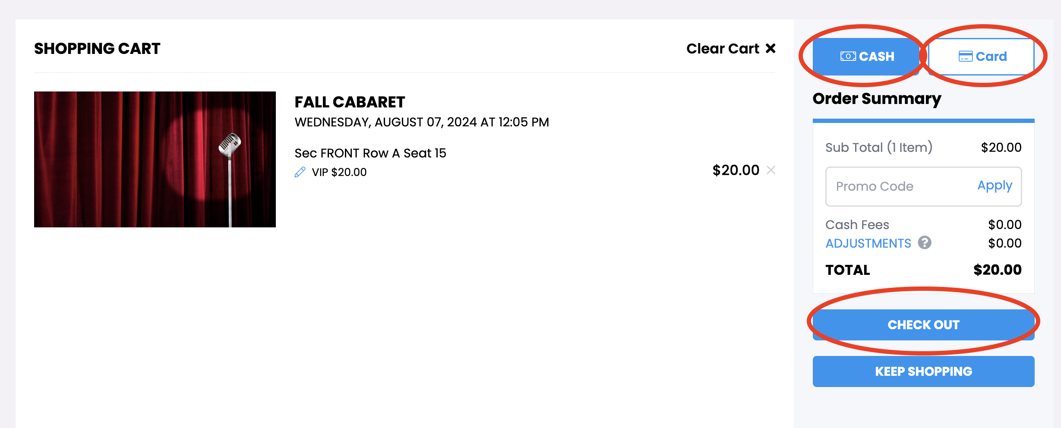Select the Sec FRONT Row A Seat 15 text
Screen dimensions: 1061x428
click(x=370, y=153)
